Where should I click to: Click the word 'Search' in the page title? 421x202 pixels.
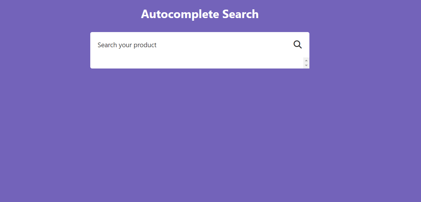(240, 14)
